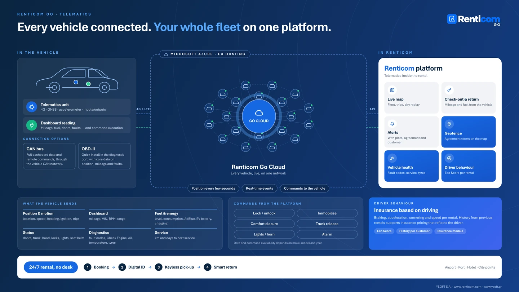Click the step 3 circle beside Keyless pick-up
Screen dimensions: 519x292
(x=158, y=267)
